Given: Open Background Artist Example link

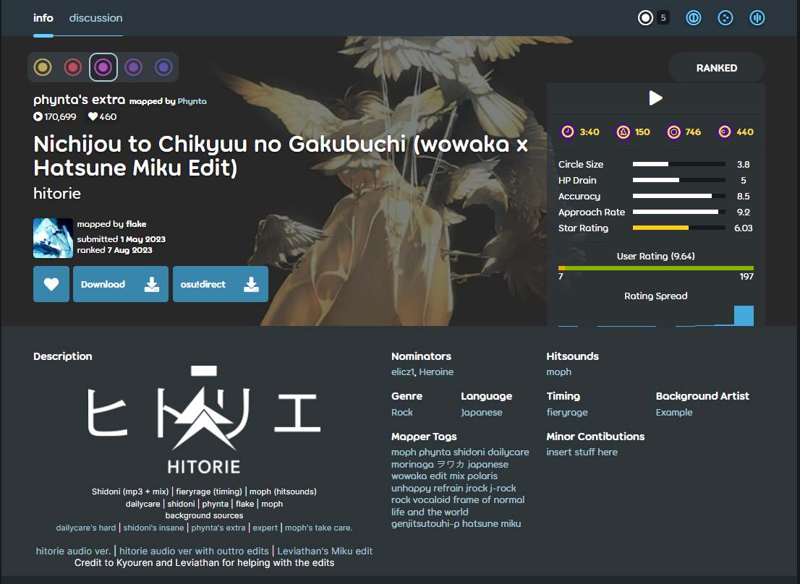Looking at the screenshot, I should point(674,412).
